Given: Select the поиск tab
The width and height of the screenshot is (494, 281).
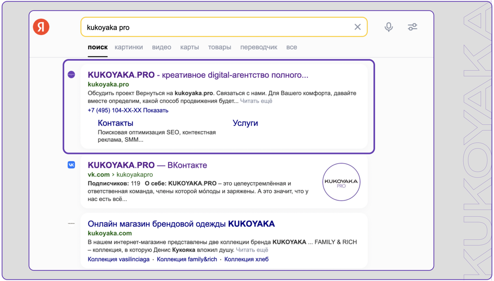Looking at the screenshot, I should (98, 47).
